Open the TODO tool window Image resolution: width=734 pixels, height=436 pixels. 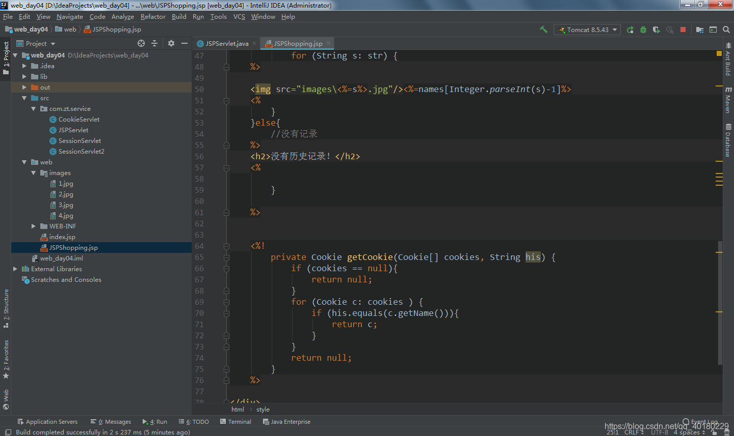coord(194,421)
